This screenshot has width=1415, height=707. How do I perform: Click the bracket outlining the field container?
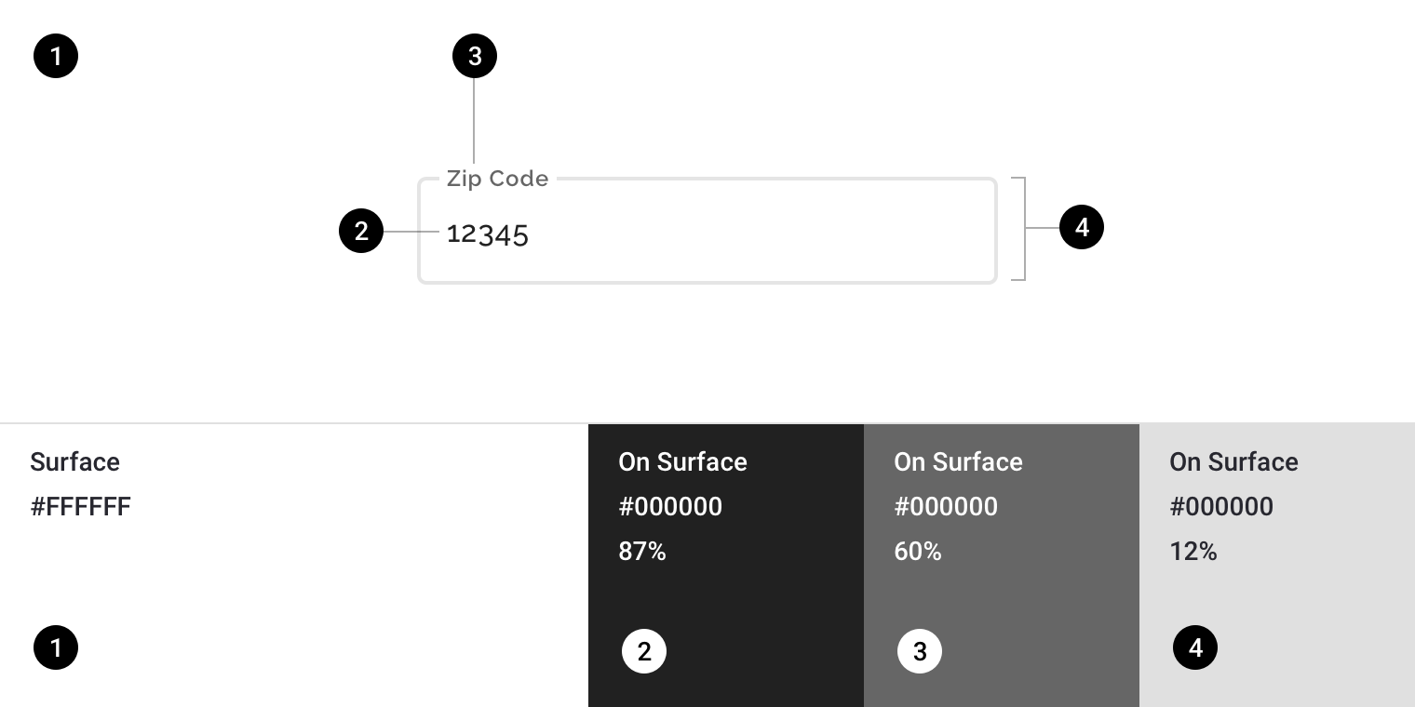[x=1019, y=229]
